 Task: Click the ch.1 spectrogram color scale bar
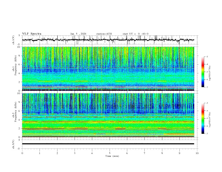pyautogui.click(x=203, y=72)
